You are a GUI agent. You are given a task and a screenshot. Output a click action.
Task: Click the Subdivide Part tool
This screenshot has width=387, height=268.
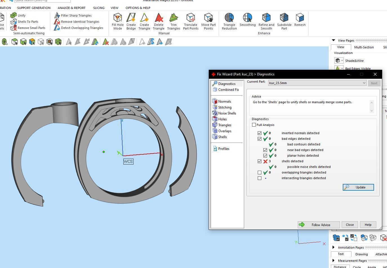[284, 21]
